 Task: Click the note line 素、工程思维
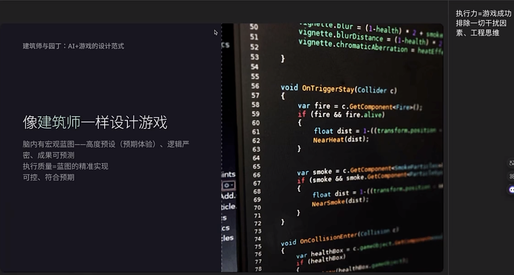[x=477, y=33]
